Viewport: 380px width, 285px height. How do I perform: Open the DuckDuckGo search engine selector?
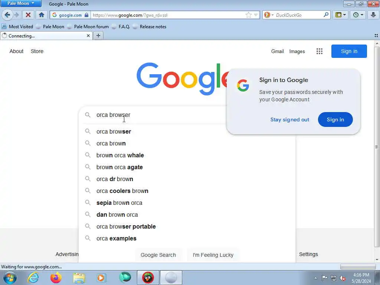click(x=269, y=15)
